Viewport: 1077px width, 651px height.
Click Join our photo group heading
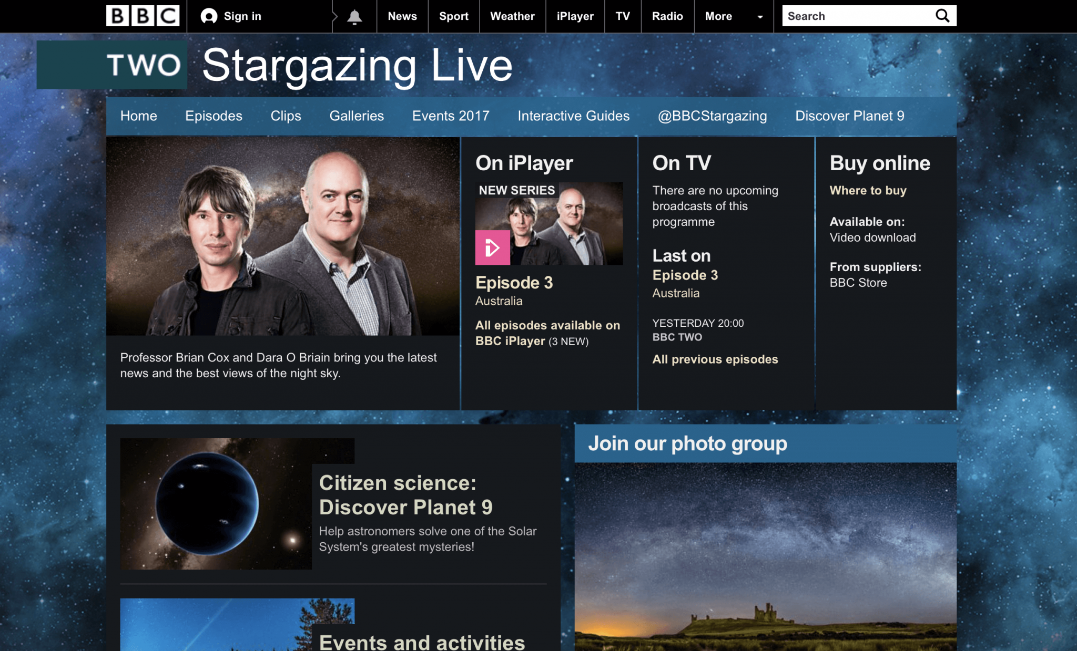(x=687, y=443)
